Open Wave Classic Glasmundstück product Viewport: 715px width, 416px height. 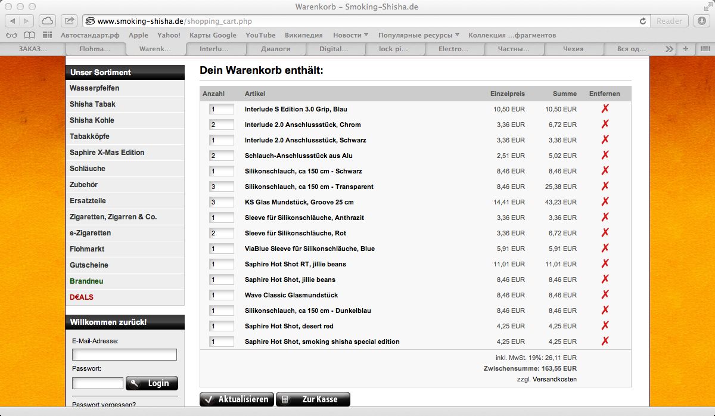(x=291, y=295)
